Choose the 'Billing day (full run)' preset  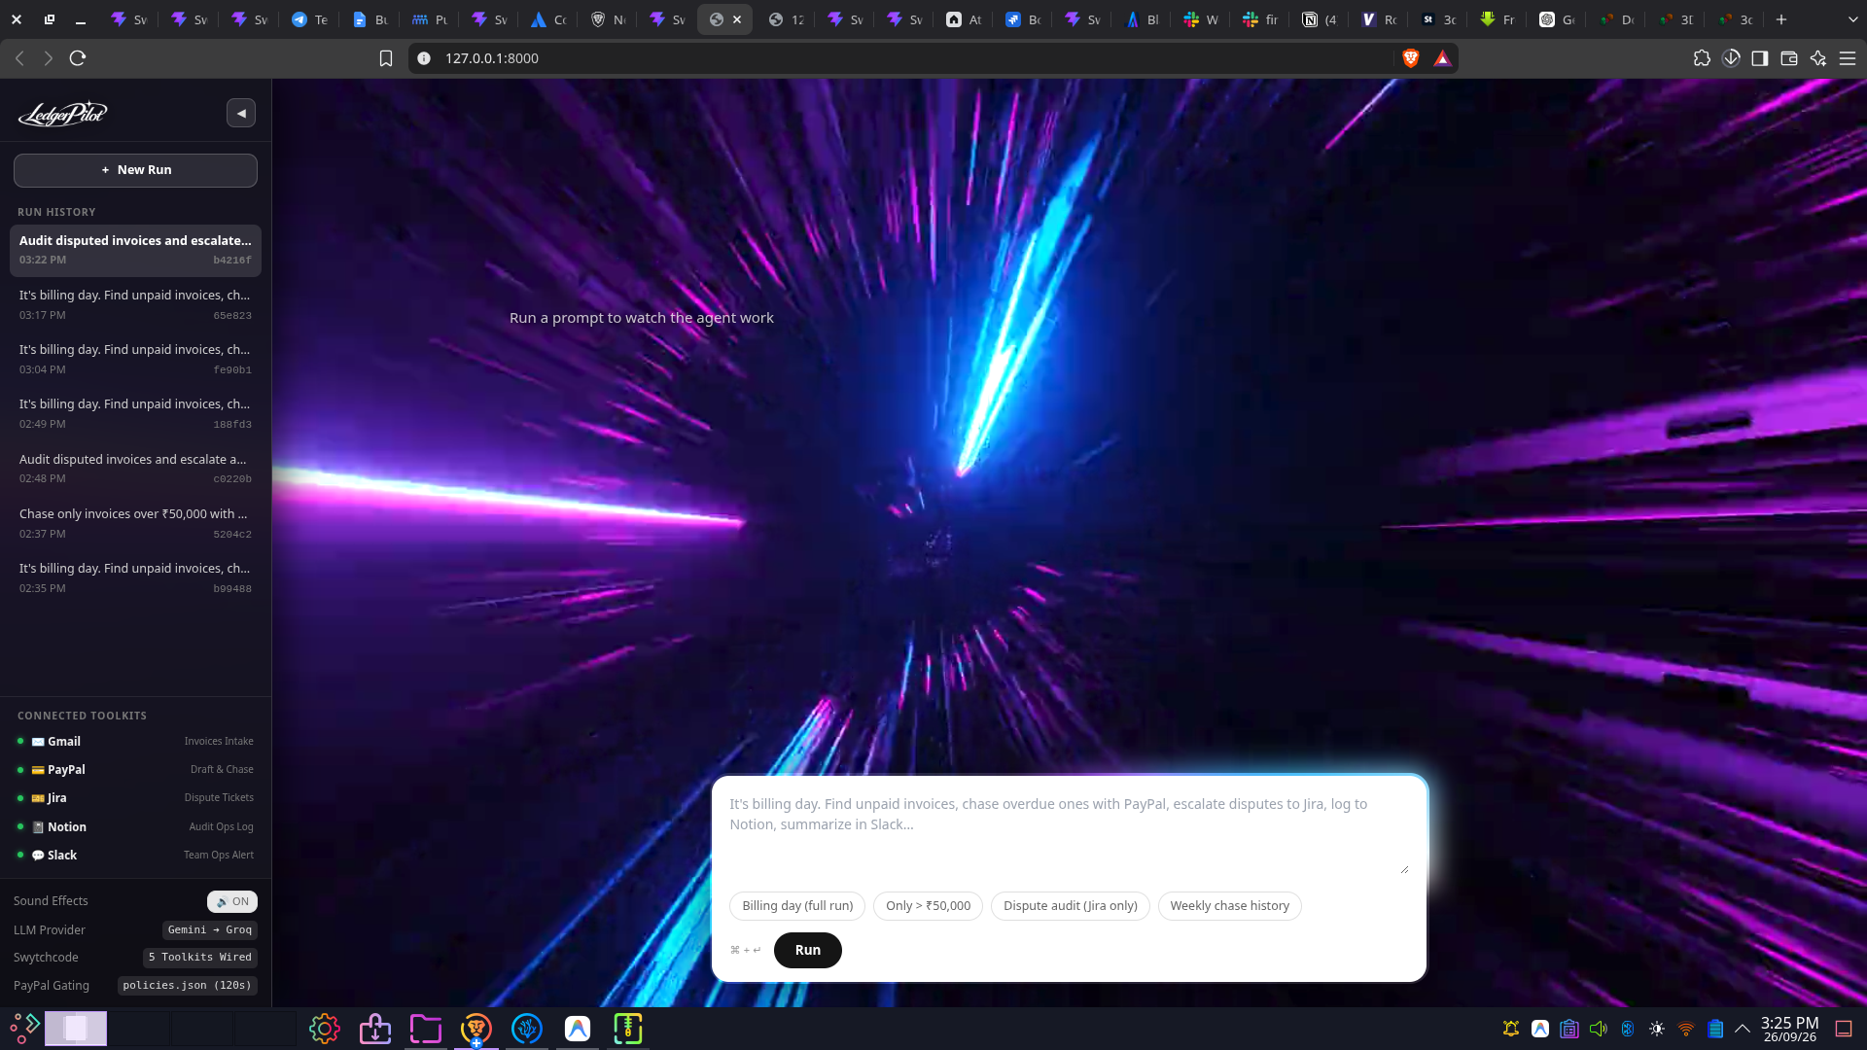coord(797,906)
